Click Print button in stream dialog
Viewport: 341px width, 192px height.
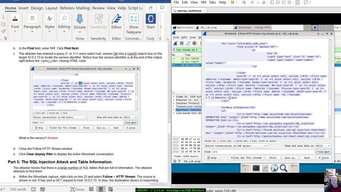coord(273,158)
